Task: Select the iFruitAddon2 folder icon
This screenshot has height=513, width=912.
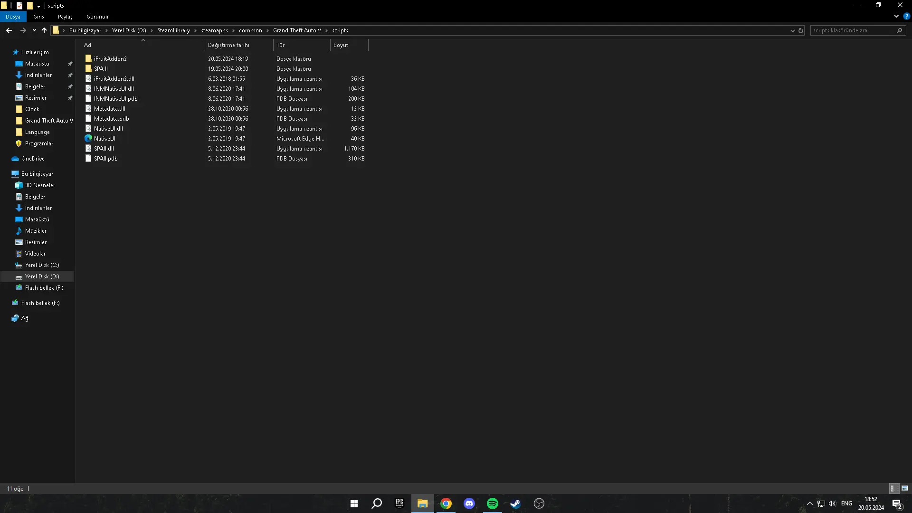Action: click(x=88, y=59)
